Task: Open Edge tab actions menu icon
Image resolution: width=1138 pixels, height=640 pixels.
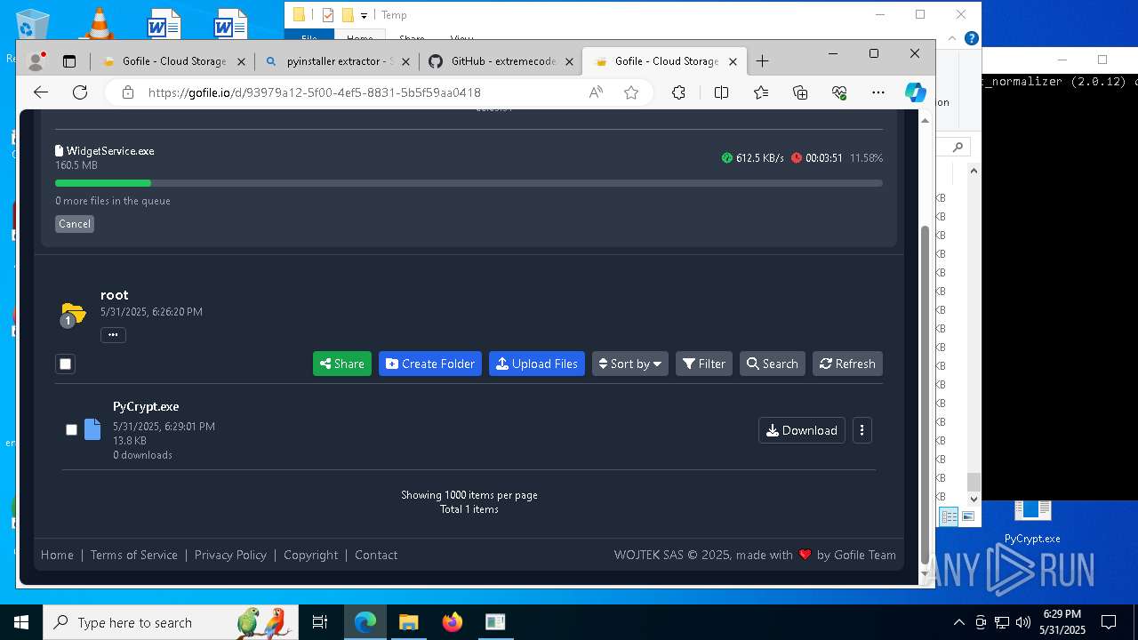Action: pos(69,61)
